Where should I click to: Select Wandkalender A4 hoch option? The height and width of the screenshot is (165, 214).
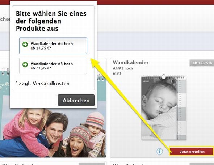[53, 46]
